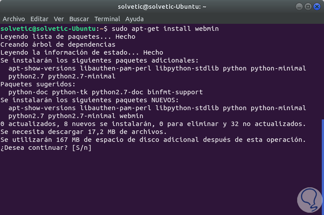The height and width of the screenshot is (215, 324).
Task: Click the '0 actualizados, 8 nuevos' summary line
Action: [153, 124]
